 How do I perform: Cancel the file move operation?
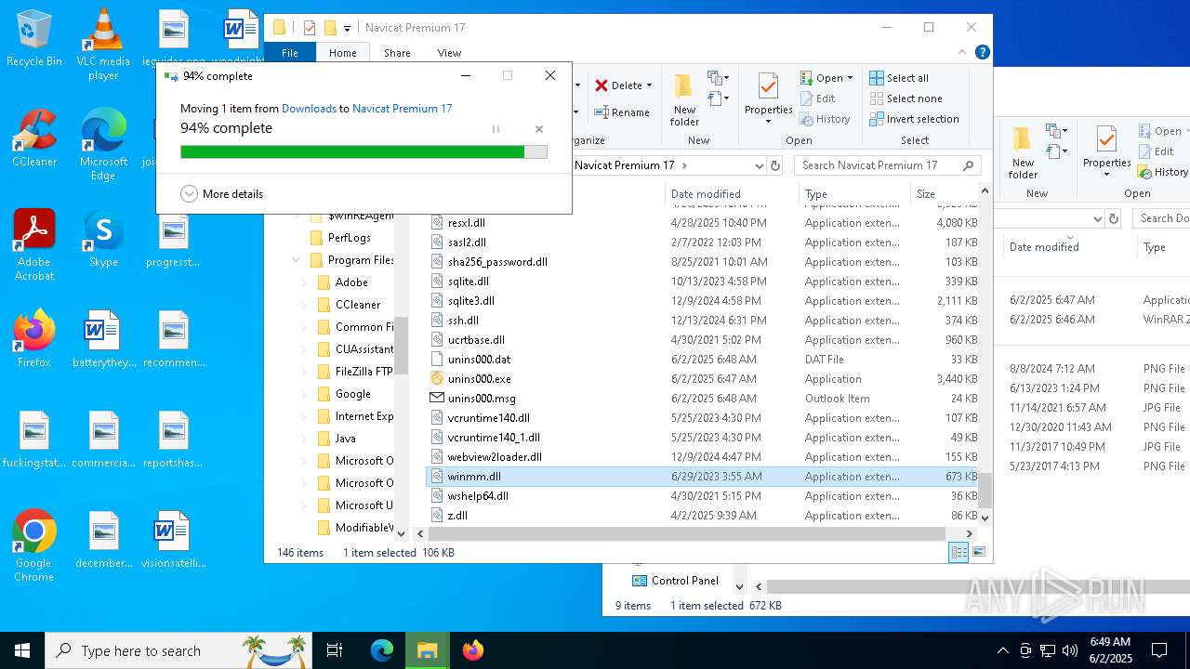(x=539, y=129)
